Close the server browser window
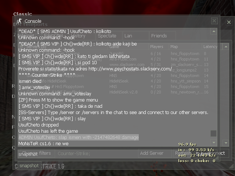The image size is (235, 176). [229, 22]
